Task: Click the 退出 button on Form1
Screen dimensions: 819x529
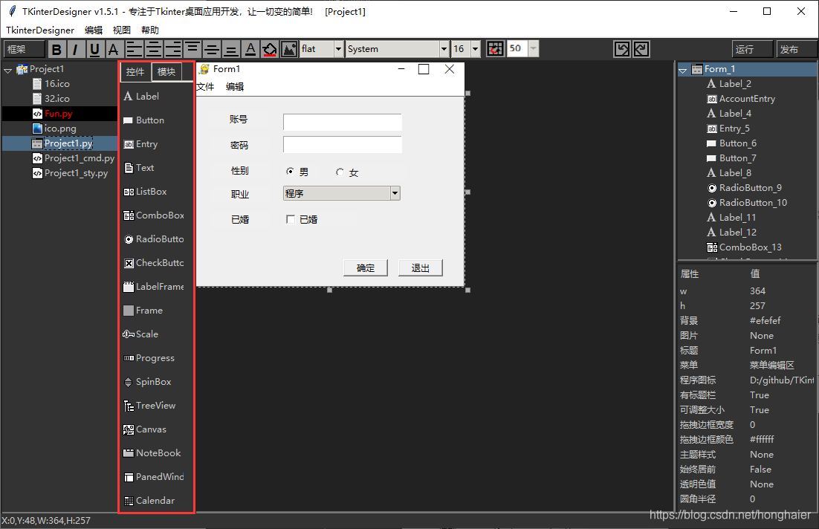Action: pyautogui.click(x=421, y=268)
